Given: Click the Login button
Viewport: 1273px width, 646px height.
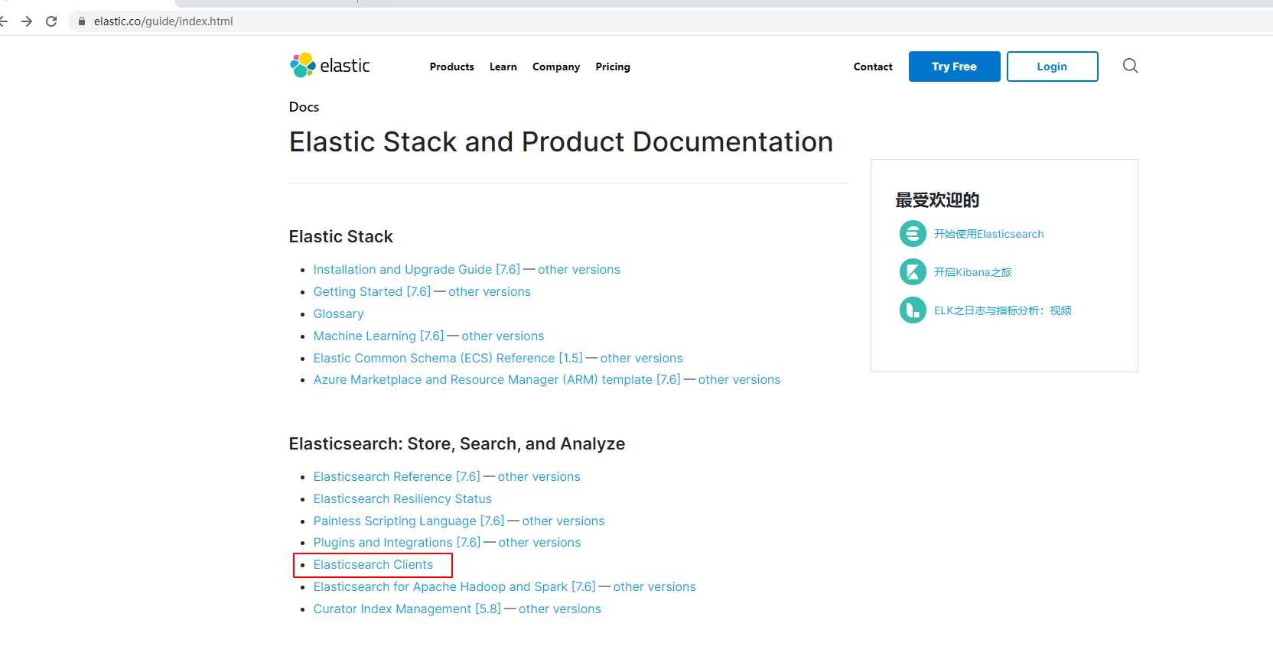Looking at the screenshot, I should point(1052,67).
